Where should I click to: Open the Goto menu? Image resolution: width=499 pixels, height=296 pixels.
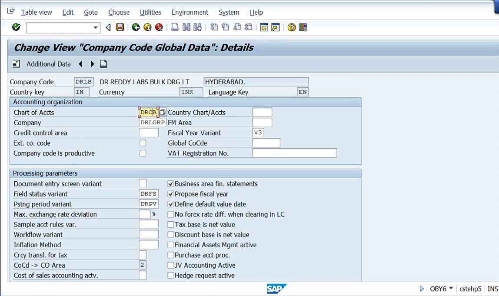(x=91, y=13)
